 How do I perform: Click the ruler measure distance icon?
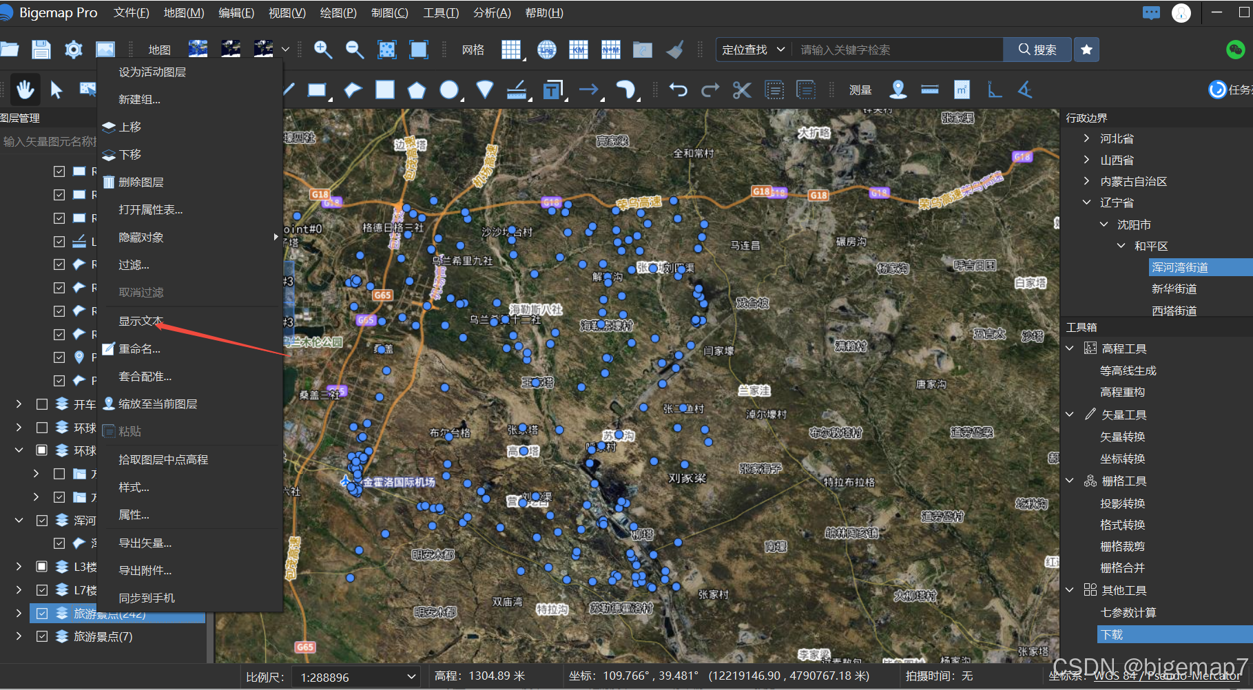[x=930, y=90]
